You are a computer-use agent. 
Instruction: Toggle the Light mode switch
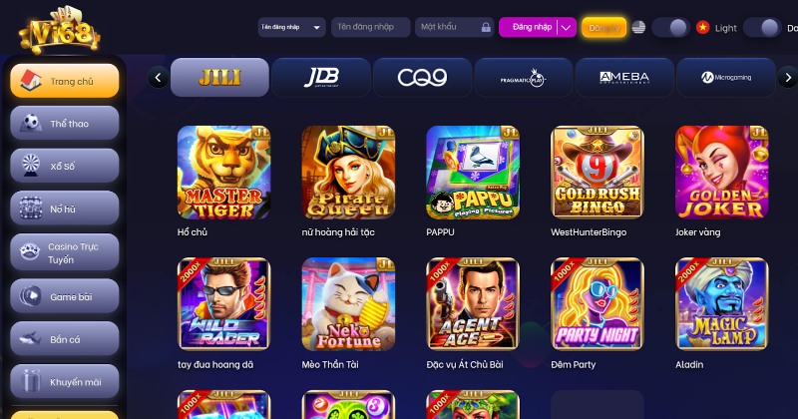click(762, 28)
